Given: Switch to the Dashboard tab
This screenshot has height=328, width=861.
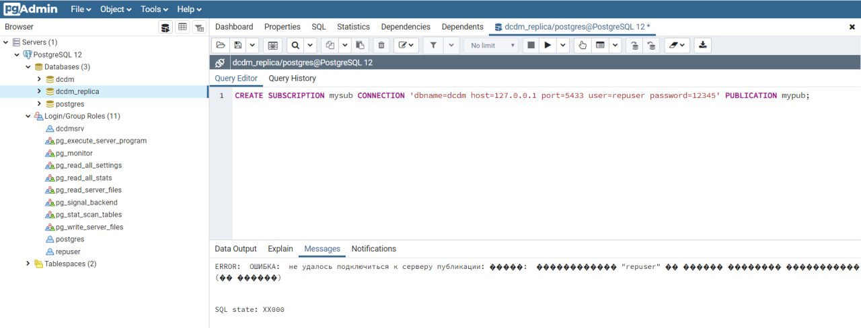Looking at the screenshot, I should click(x=234, y=27).
